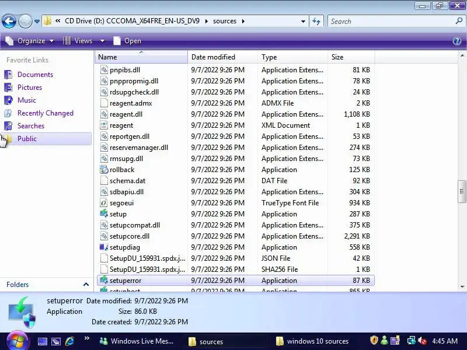Select the reagent.admx file icon

click(104, 103)
